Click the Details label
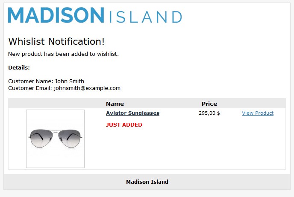The image size is (294, 197). coord(19,67)
